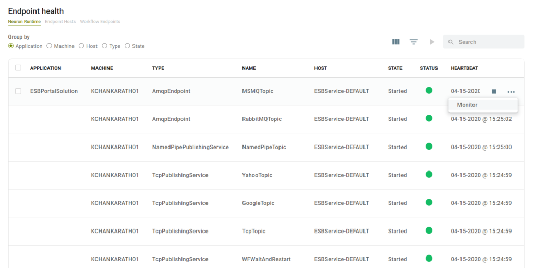This screenshot has height=268, width=534.
Task: Click the magnifier icon in search box
Action: (451, 42)
